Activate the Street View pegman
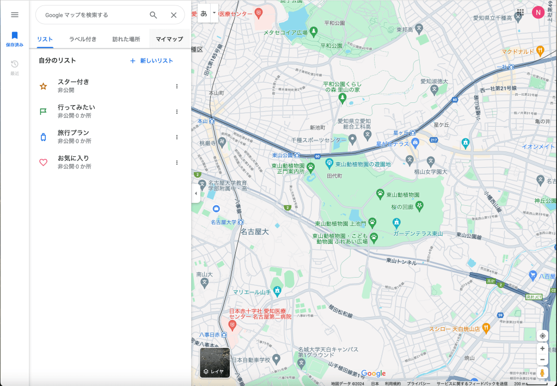Screen dimensions: 557x386 click(542, 373)
